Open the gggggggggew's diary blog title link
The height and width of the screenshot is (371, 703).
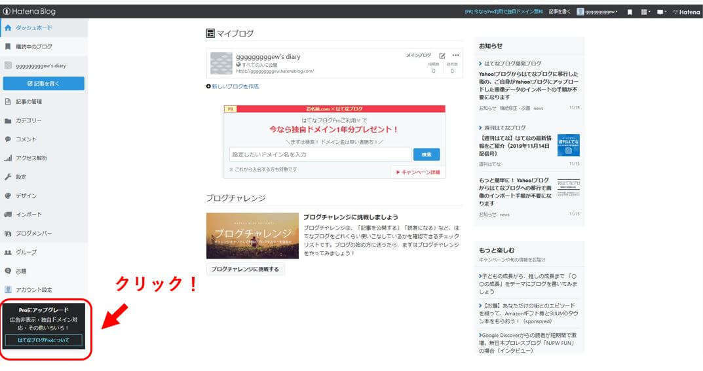[268, 56]
